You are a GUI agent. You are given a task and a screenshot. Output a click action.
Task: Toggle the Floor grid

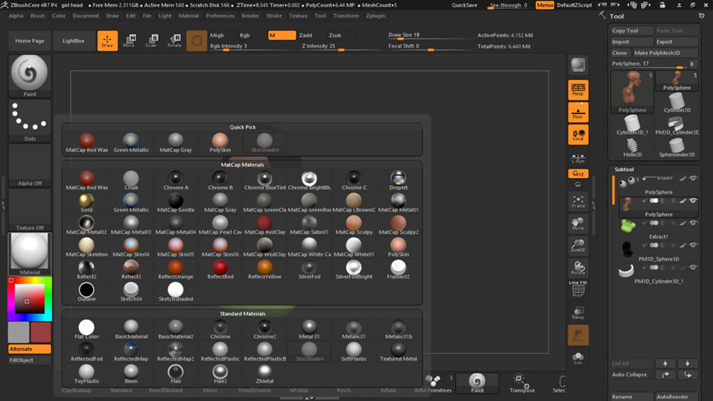tap(578, 112)
